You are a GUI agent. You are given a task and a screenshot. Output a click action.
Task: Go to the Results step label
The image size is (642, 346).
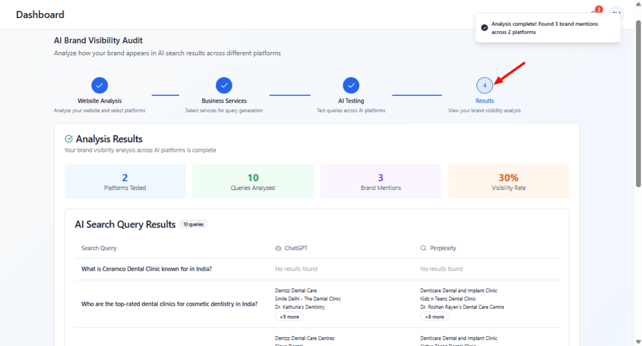pos(484,101)
